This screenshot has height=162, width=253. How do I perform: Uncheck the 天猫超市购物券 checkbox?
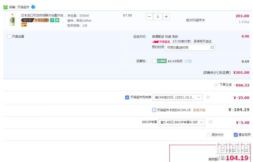(127, 97)
